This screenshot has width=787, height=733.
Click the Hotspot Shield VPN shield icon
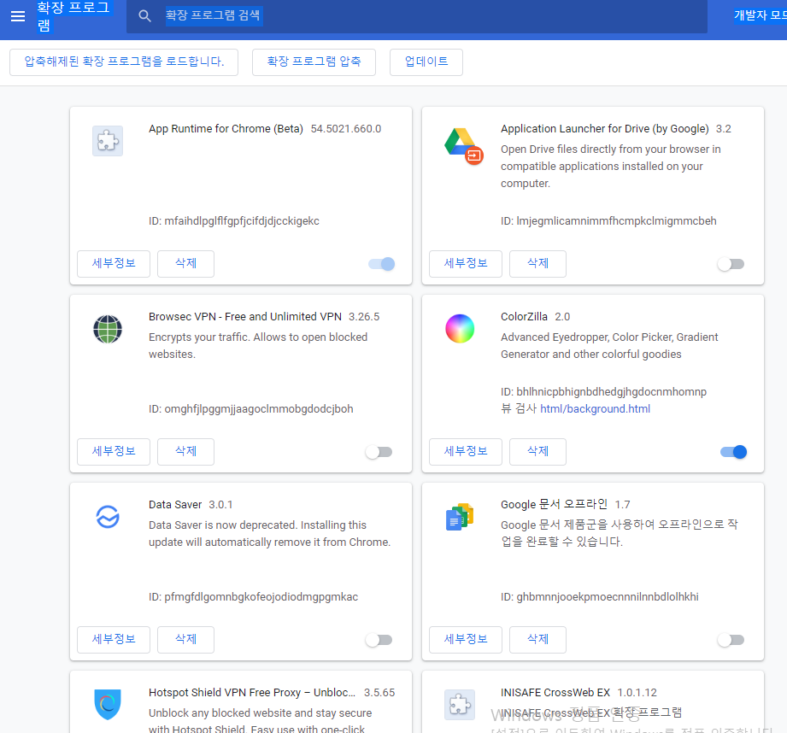pyautogui.click(x=108, y=705)
